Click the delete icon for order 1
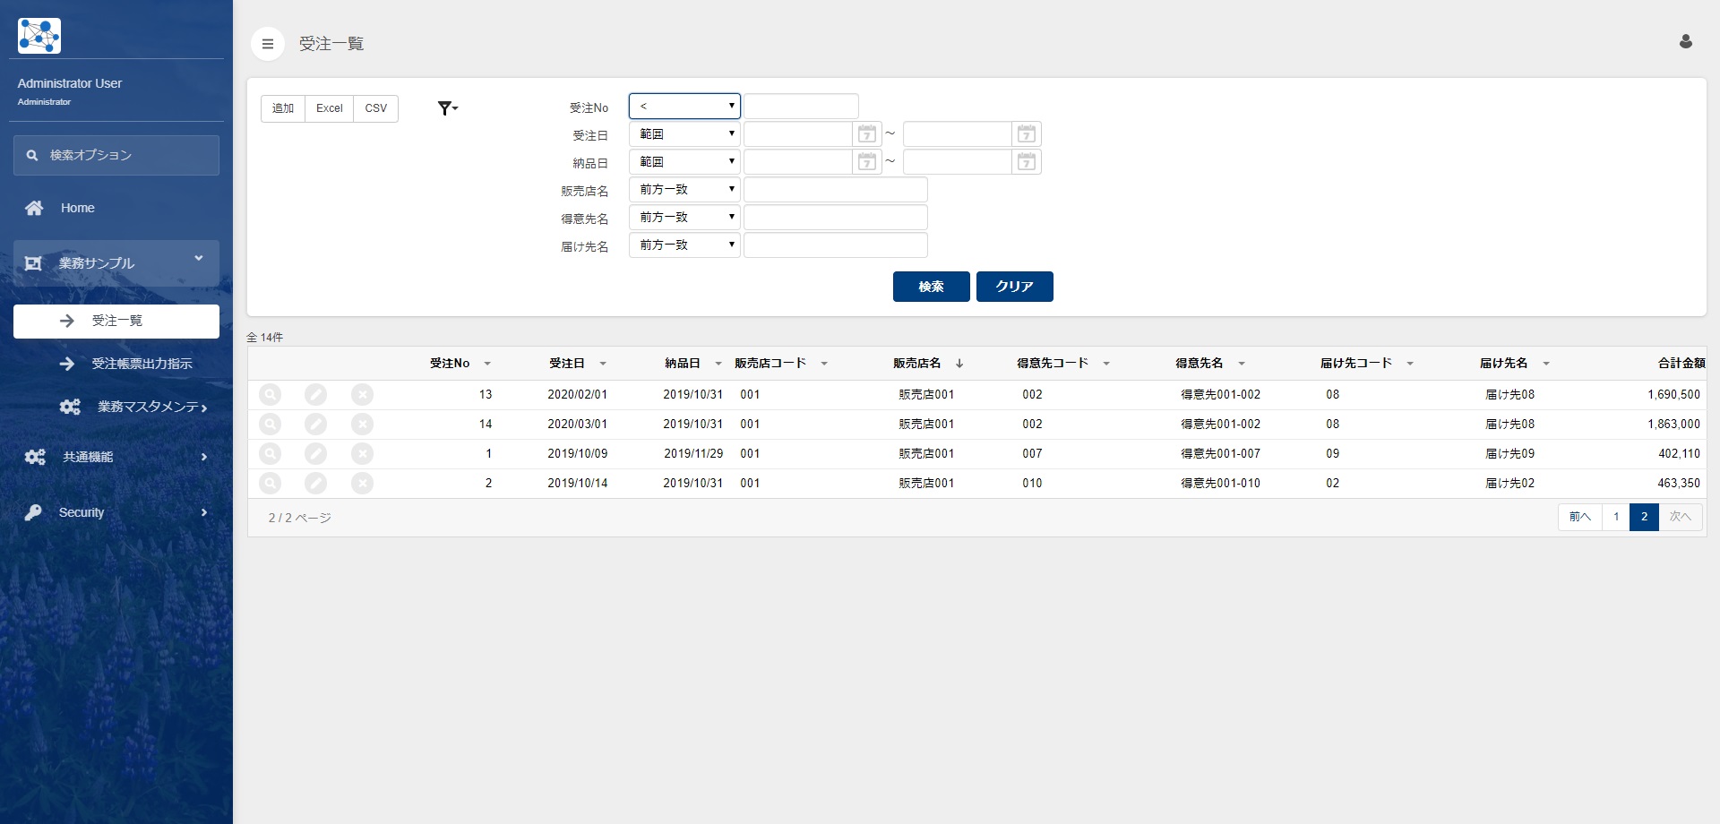Viewport: 1720px width, 824px height. [x=362, y=453]
